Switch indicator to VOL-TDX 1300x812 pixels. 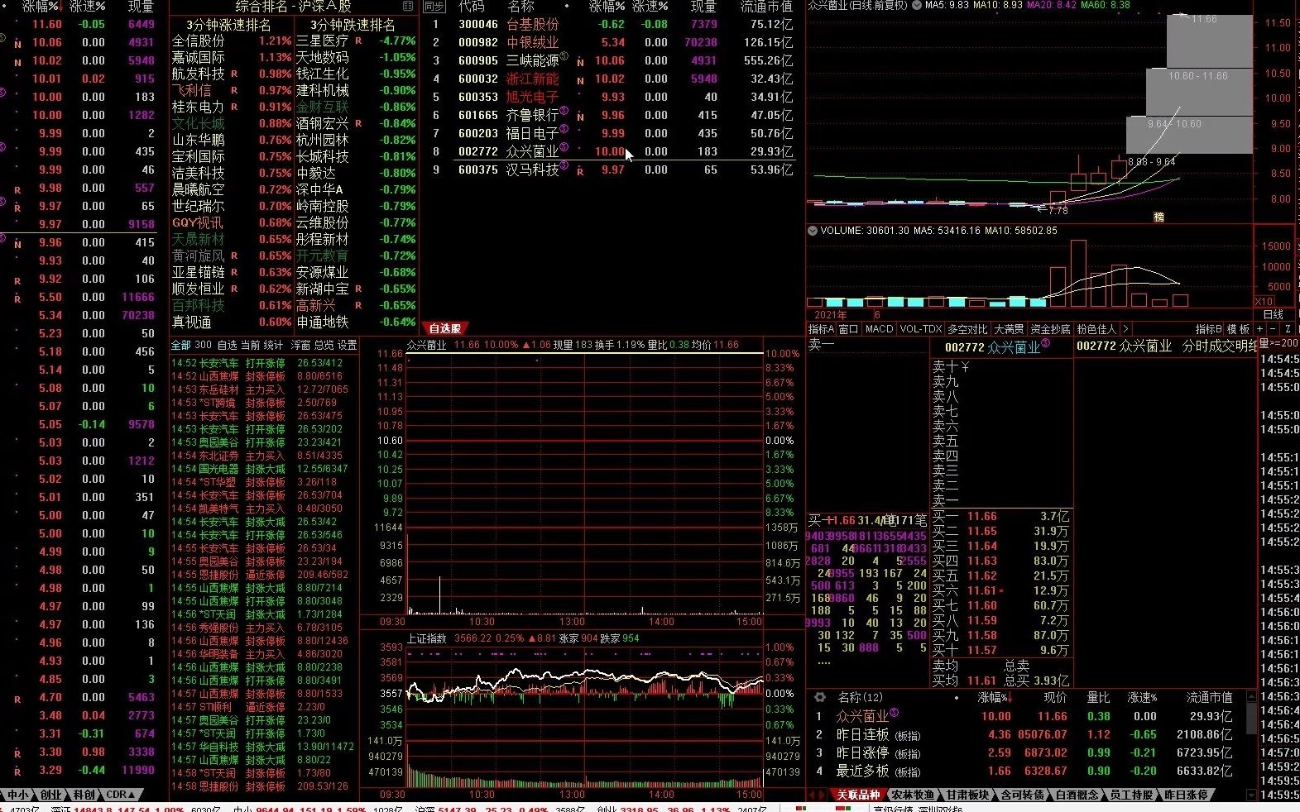(x=920, y=329)
